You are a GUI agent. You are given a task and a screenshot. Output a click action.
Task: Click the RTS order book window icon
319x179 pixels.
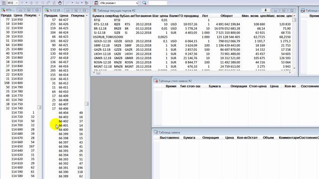(x=3, y=10)
